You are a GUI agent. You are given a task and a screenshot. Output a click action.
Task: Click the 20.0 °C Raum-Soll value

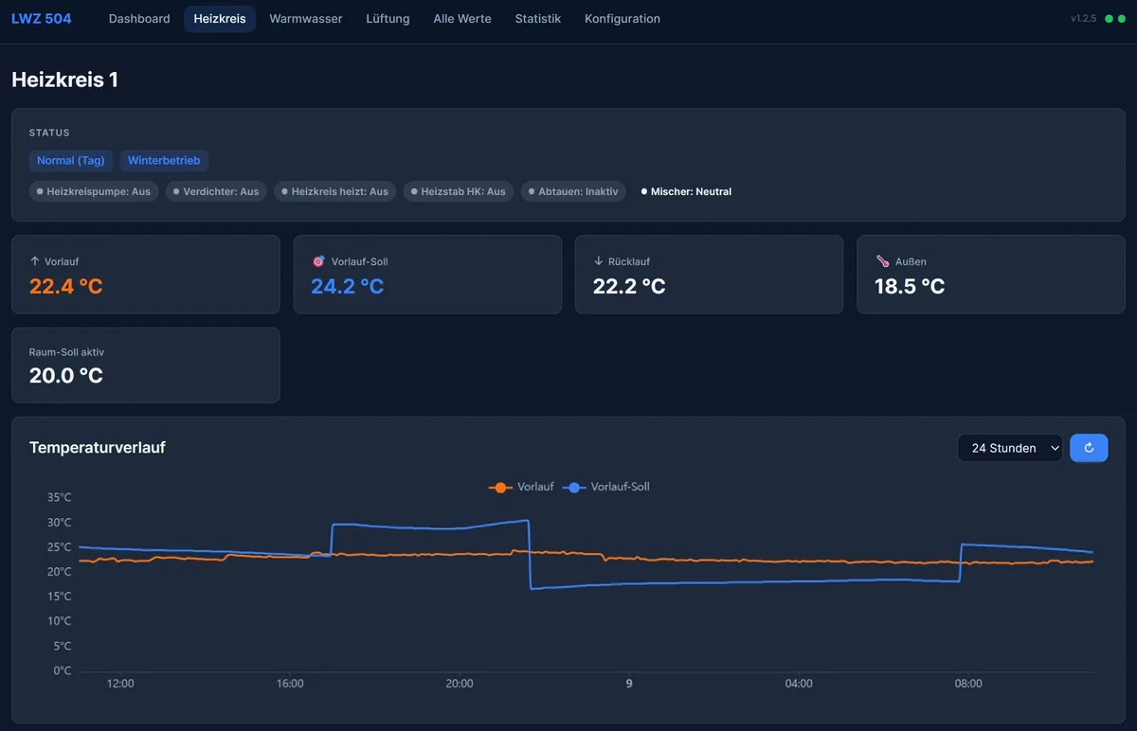66,376
